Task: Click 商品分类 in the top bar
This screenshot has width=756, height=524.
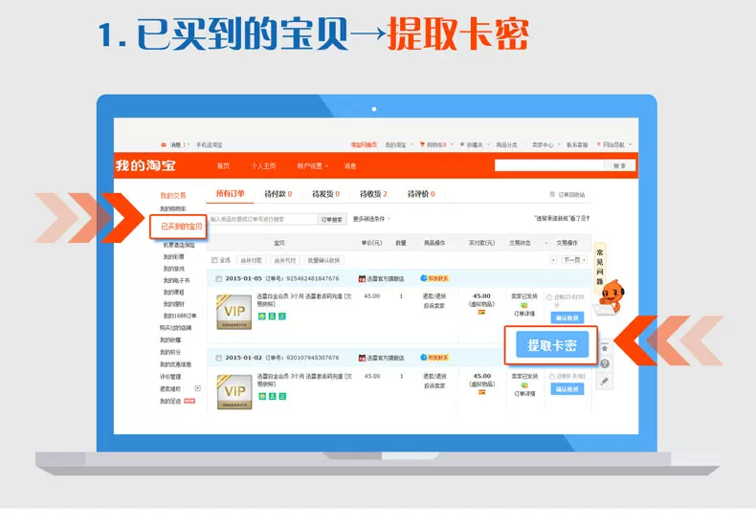Action: [507, 145]
